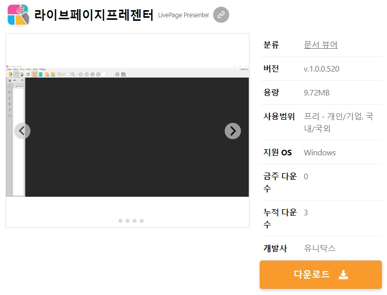Image resolution: width=387 pixels, height=295 pixels.
Task: Click the 용량 row label
Action: coord(271,92)
